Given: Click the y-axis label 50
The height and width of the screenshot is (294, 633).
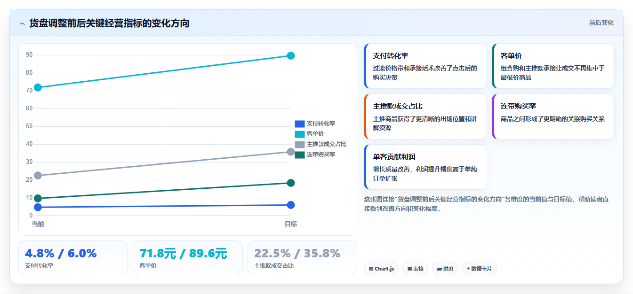Looking at the screenshot, I should tap(29, 126).
